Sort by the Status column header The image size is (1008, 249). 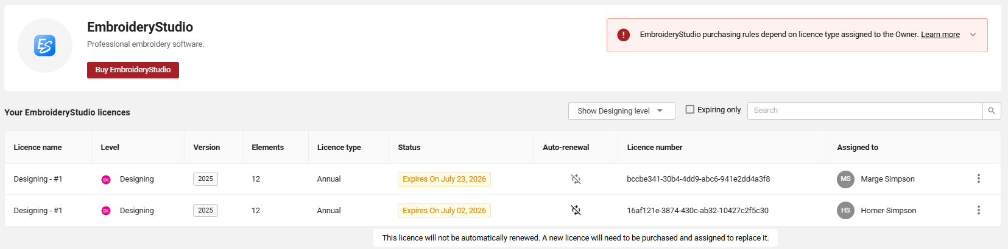[409, 148]
